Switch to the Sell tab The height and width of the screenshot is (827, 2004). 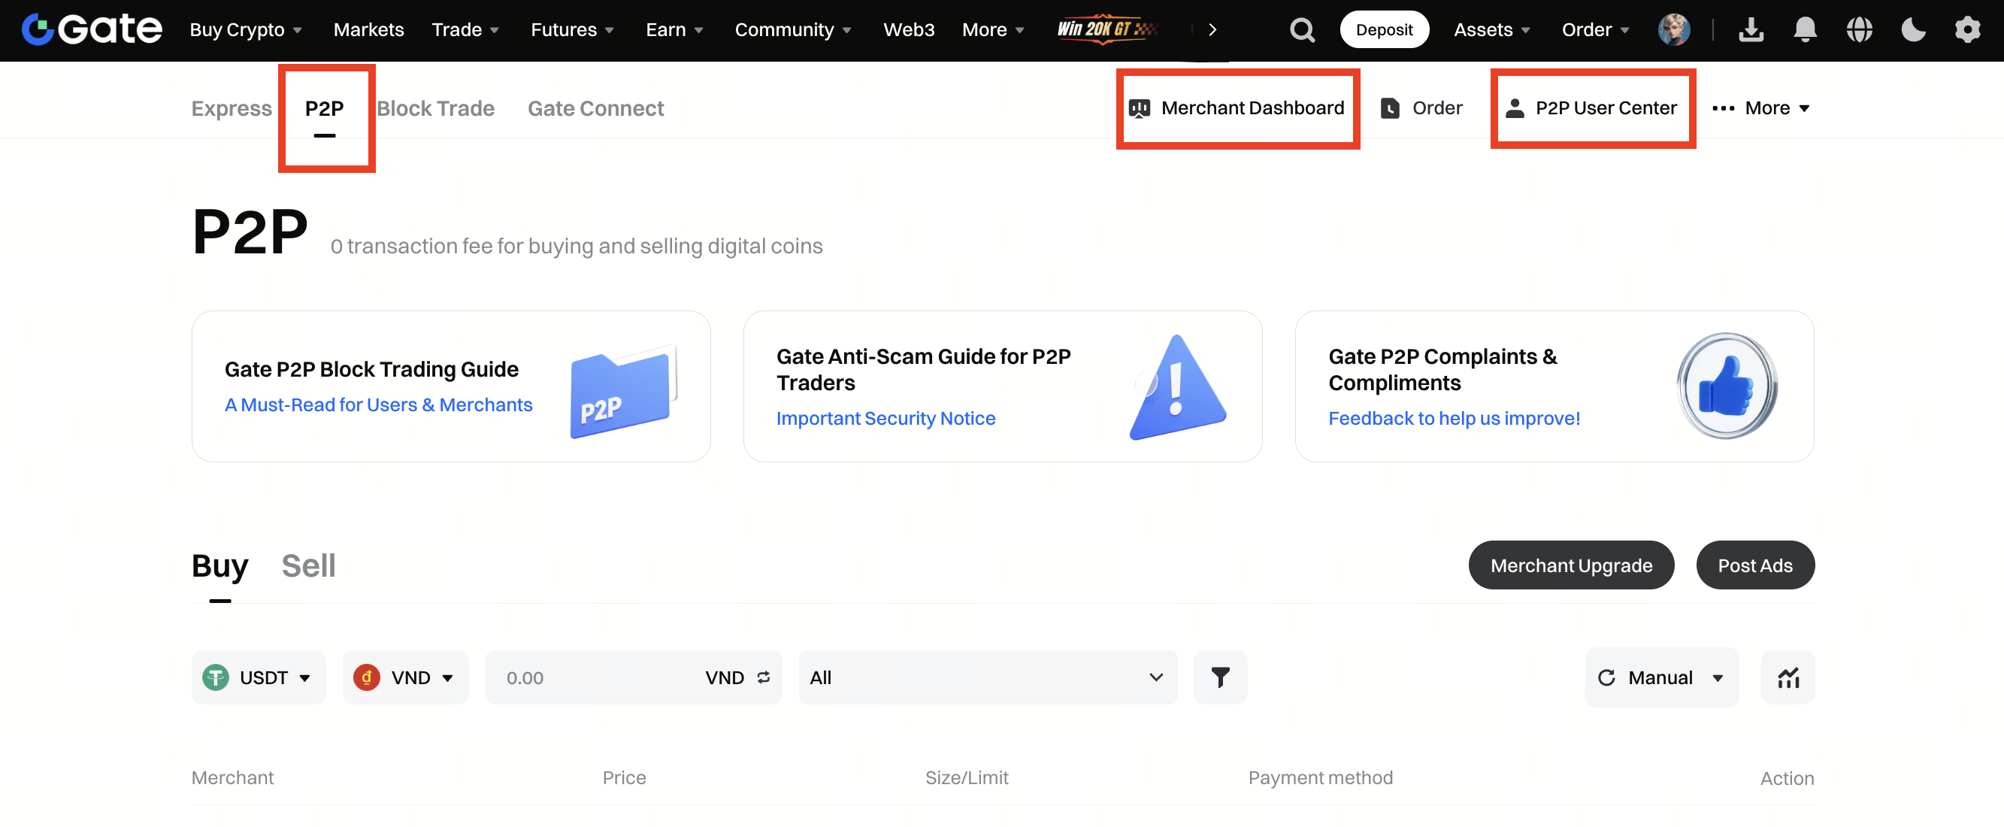(x=308, y=565)
